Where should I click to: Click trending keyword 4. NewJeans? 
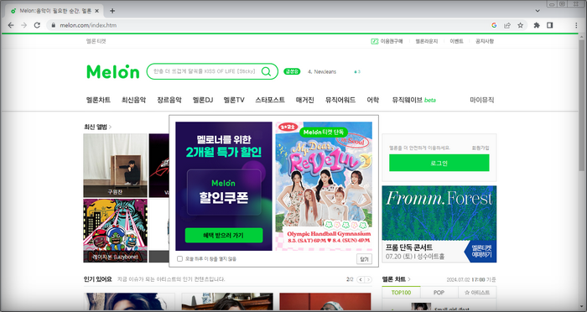(x=322, y=71)
